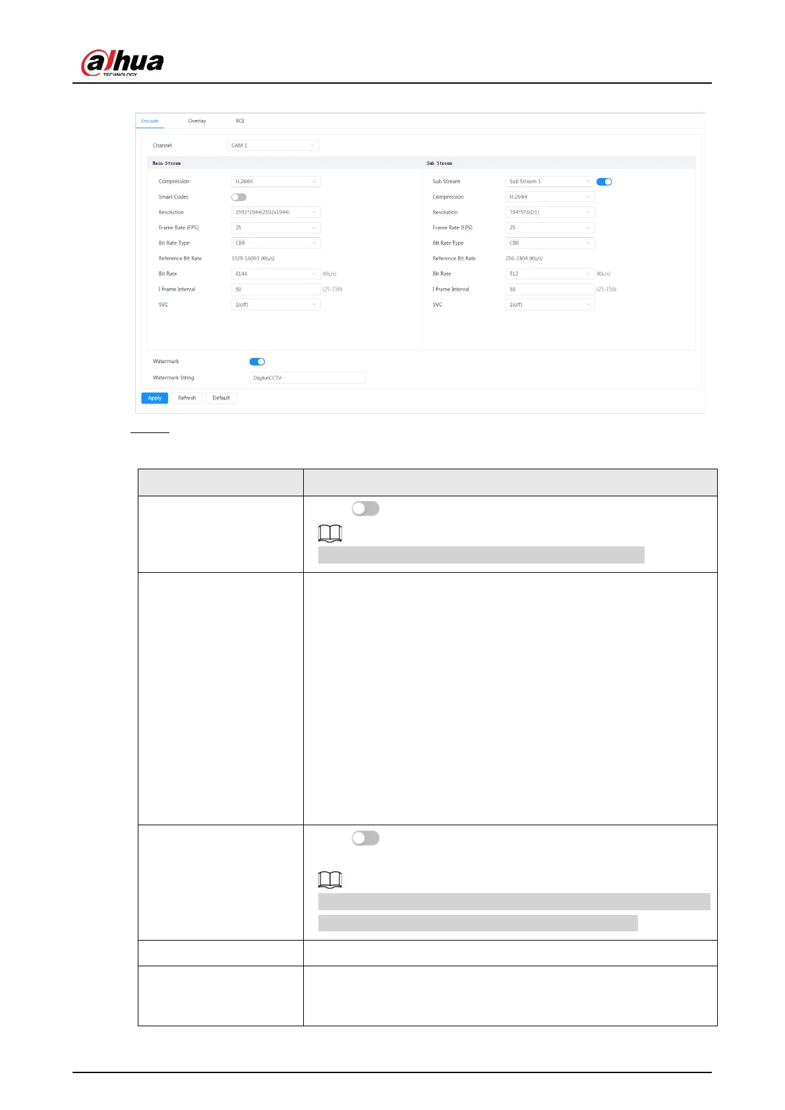
Task: Open the Main Stream Resolution dropdown
Action: (276, 212)
